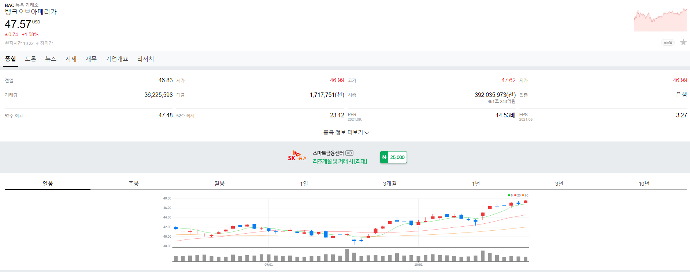Click the 25,000 Naver pay badge
690x272 pixels.
[393, 157]
